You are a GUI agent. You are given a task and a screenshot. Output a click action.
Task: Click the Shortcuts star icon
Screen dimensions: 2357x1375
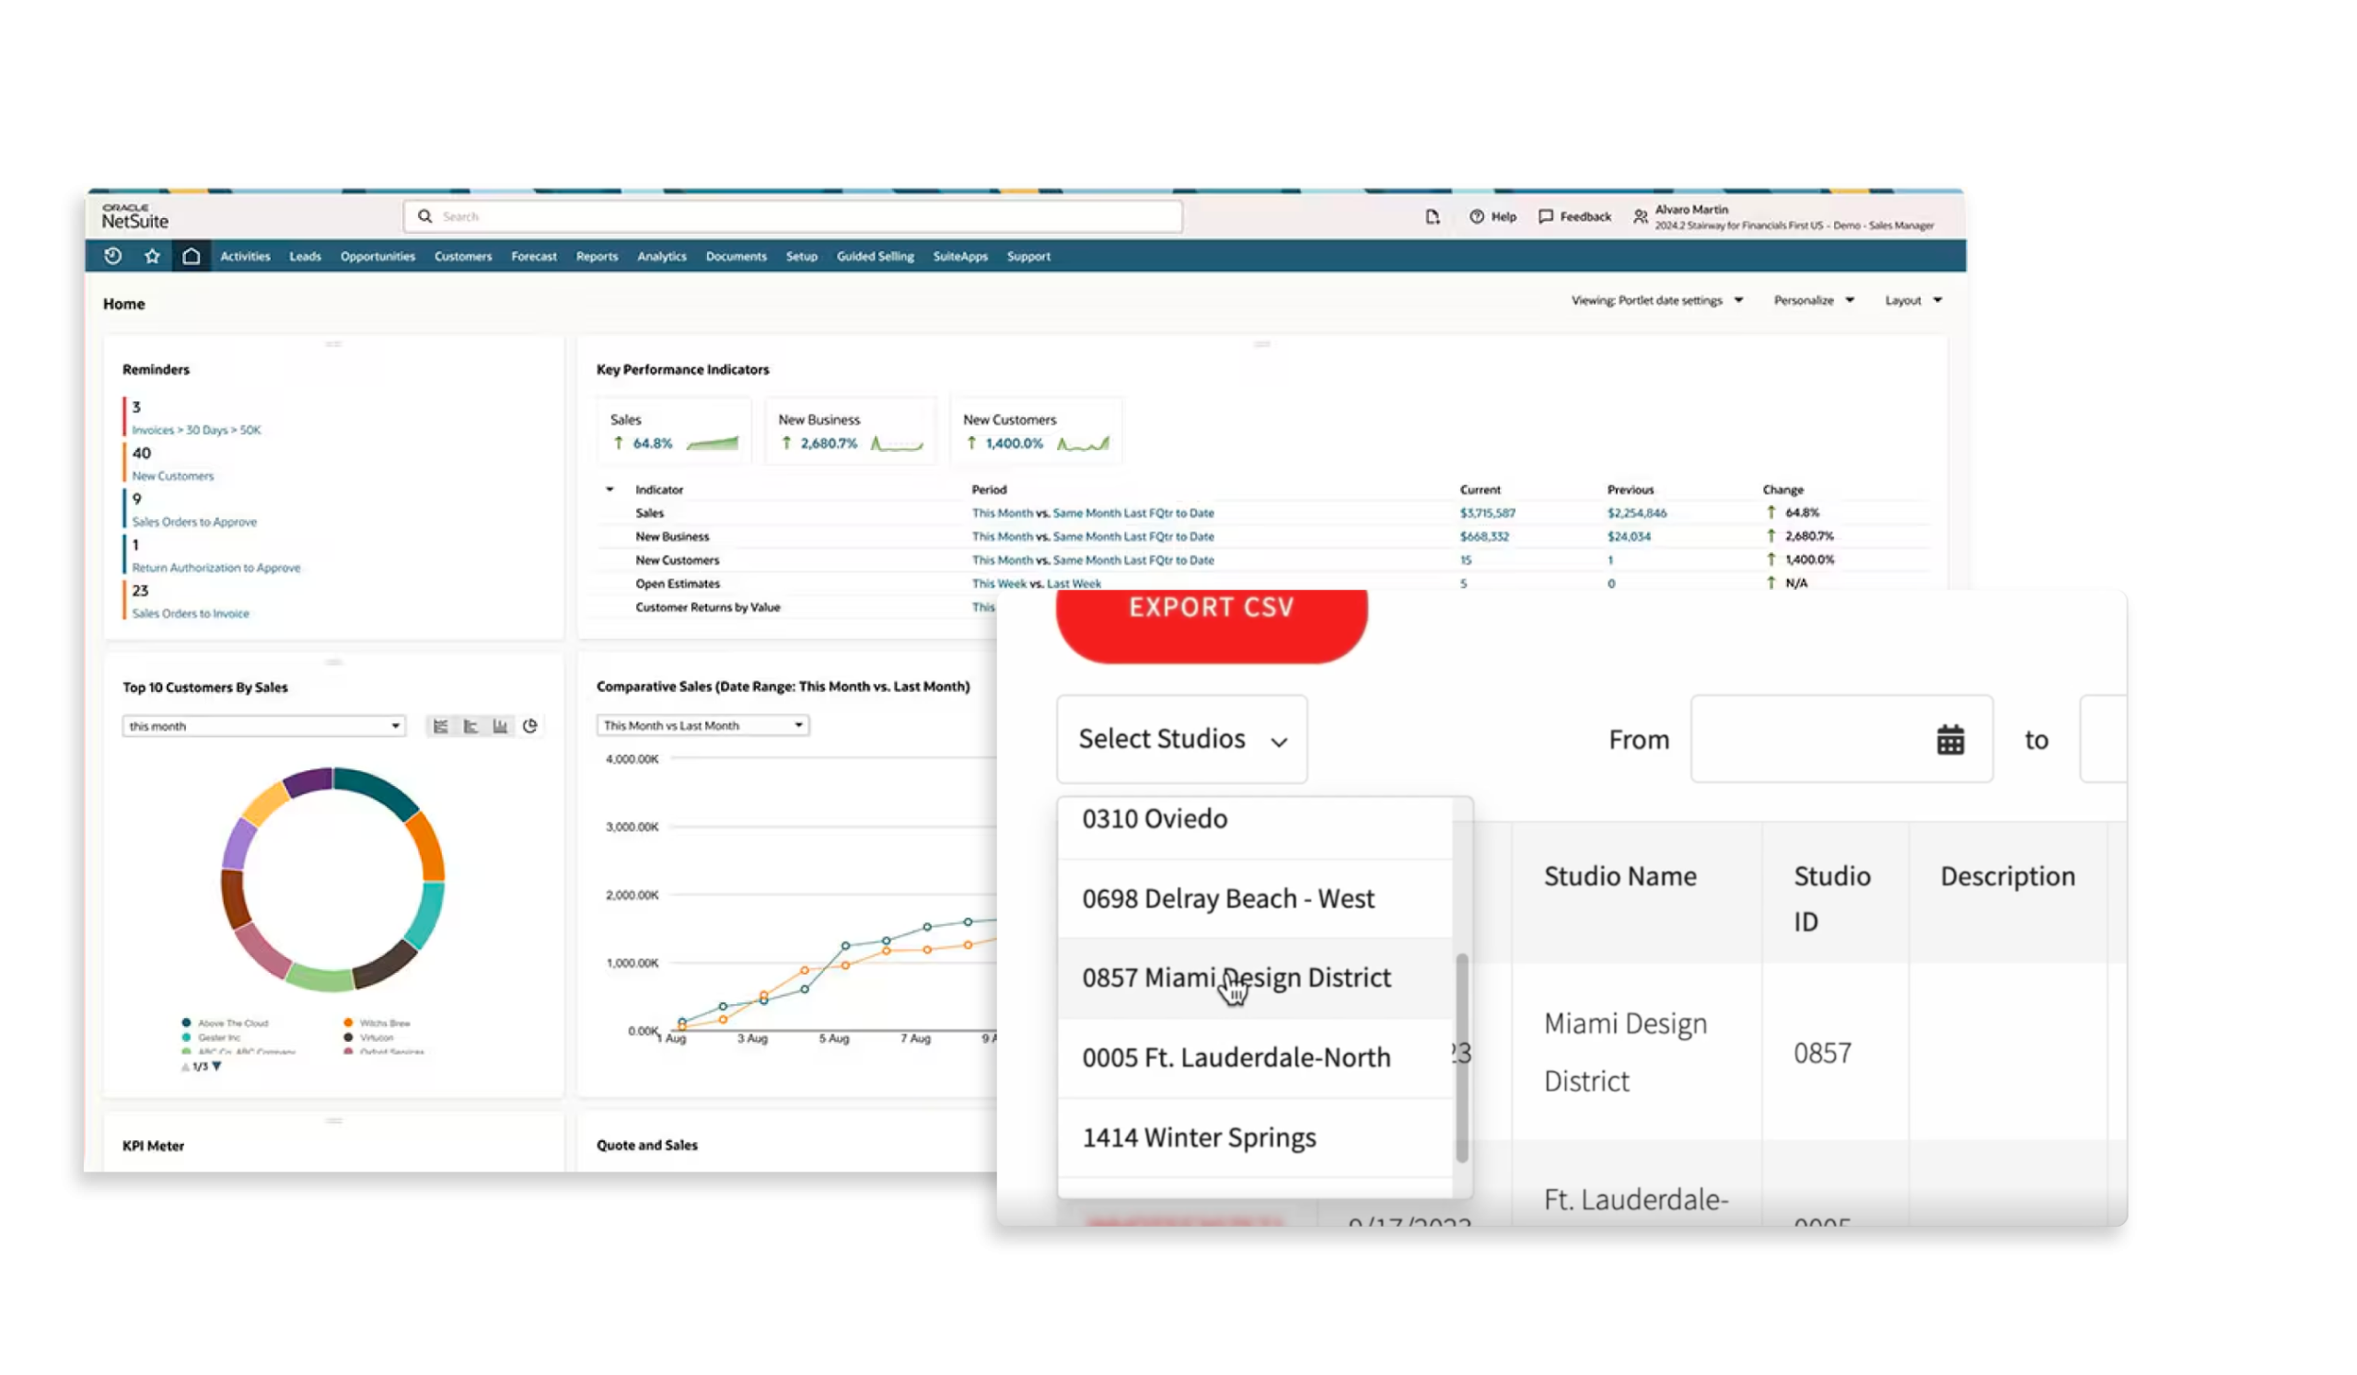click(x=153, y=256)
